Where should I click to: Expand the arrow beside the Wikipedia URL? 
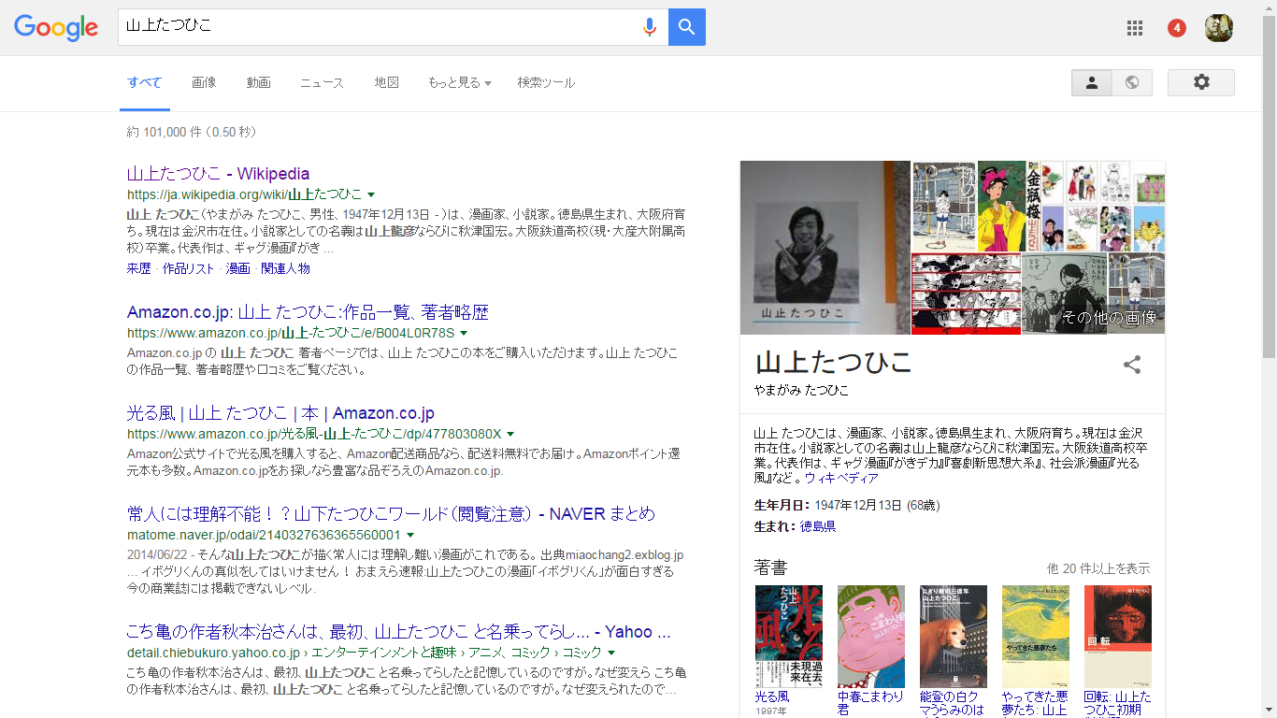click(x=371, y=194)
